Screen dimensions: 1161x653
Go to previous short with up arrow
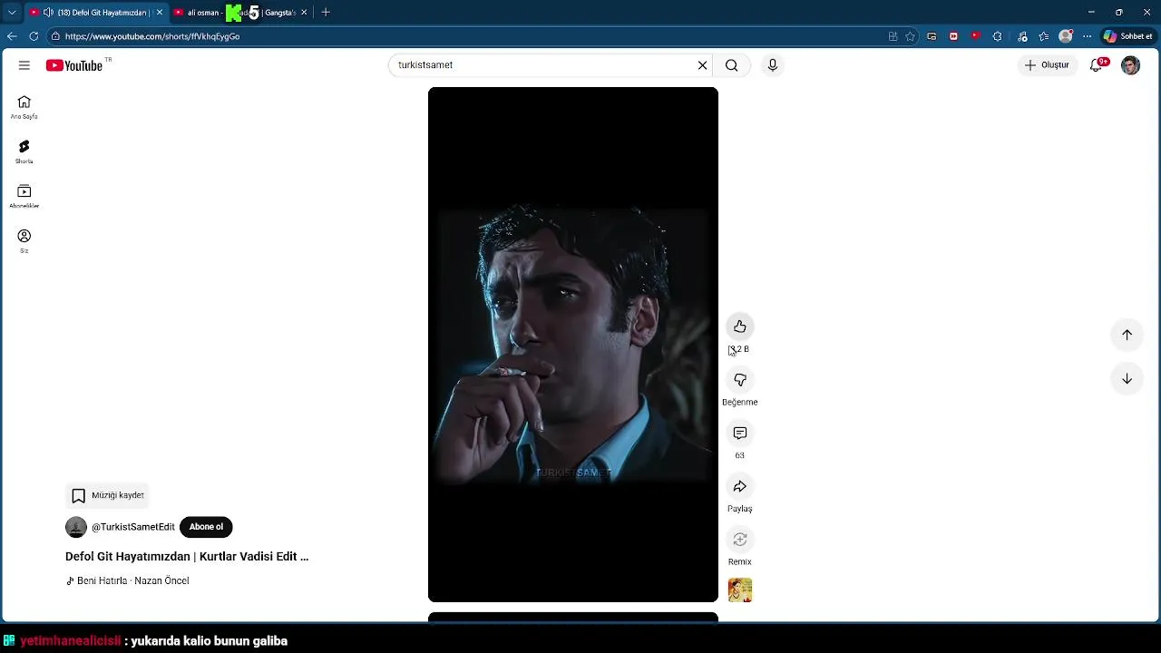point(1127,335)
